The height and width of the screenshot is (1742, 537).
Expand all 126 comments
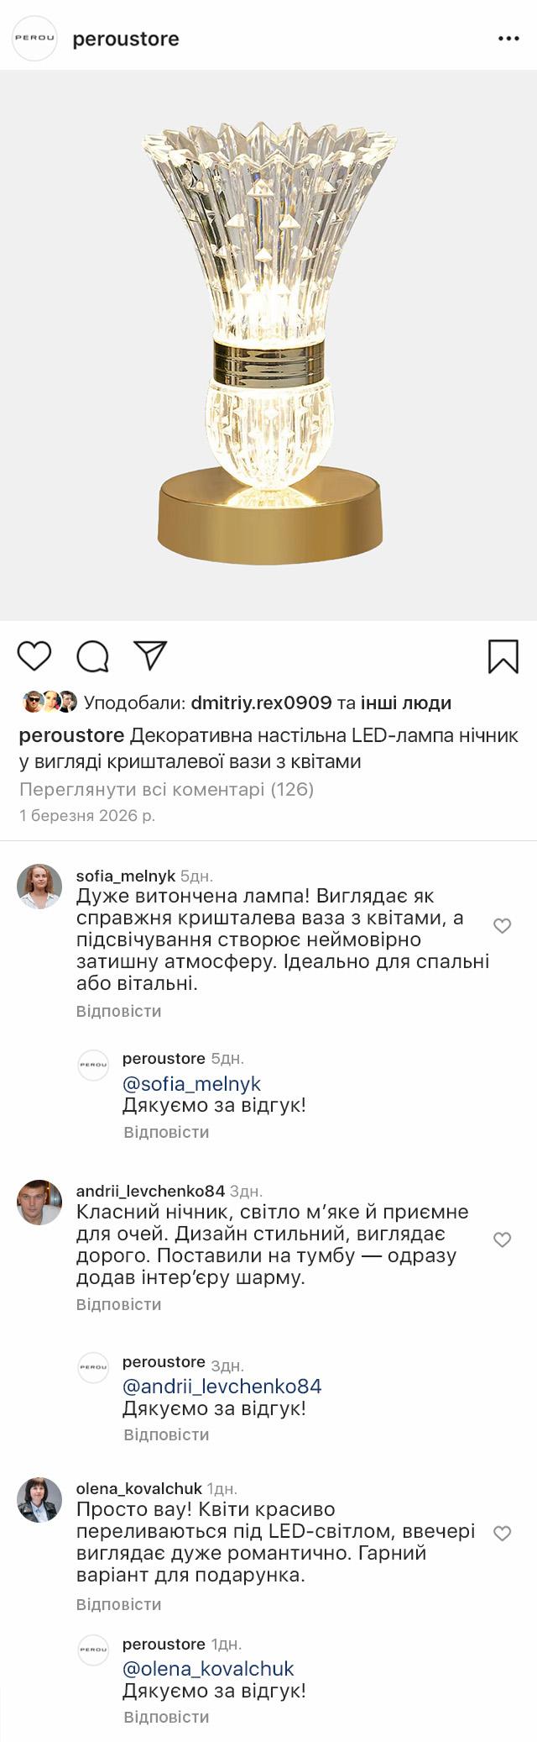(166, 789)
